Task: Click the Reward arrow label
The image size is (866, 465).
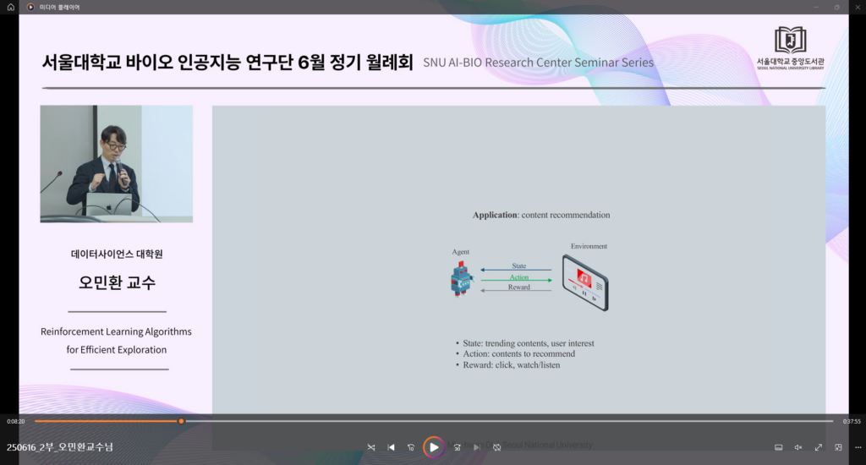Action: [518, 287]
